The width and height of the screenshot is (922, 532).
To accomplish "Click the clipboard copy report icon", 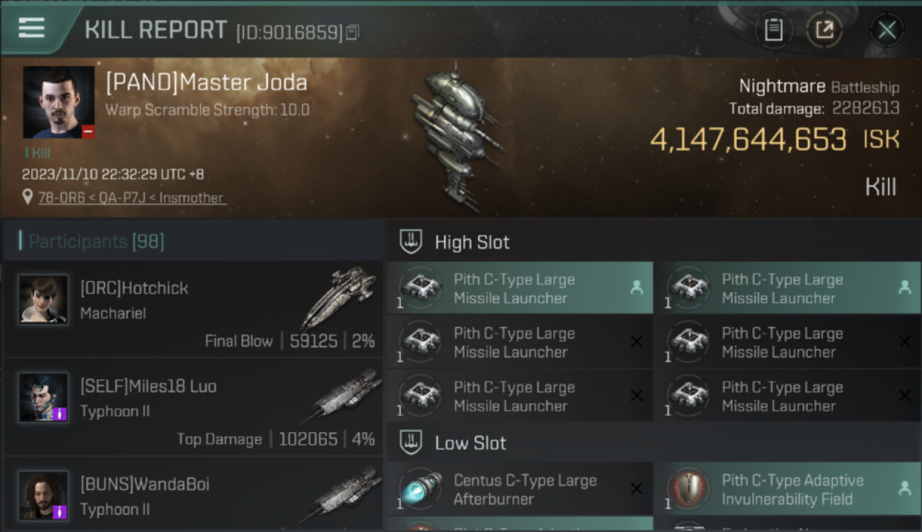I will point(774,30).
